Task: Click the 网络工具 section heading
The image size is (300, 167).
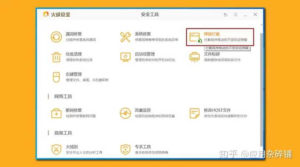Action: pos(63,96)
